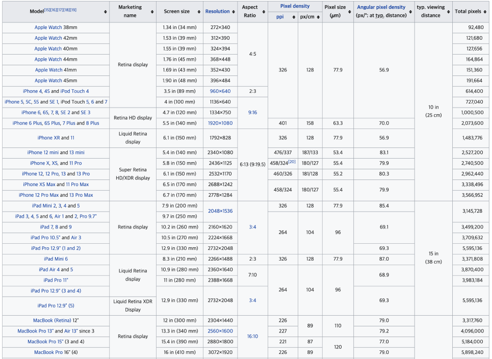Open the Pixel density header link
This screenshot has width=492, height=359.
[x=295, y=6]
